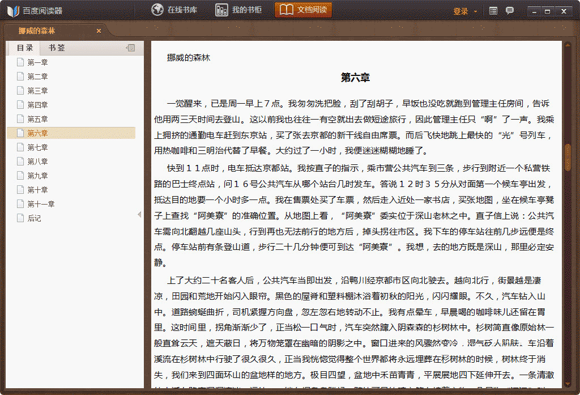Click the globe icon next to 在线书库
Screen dimensions: 580x395
[157, 10]
